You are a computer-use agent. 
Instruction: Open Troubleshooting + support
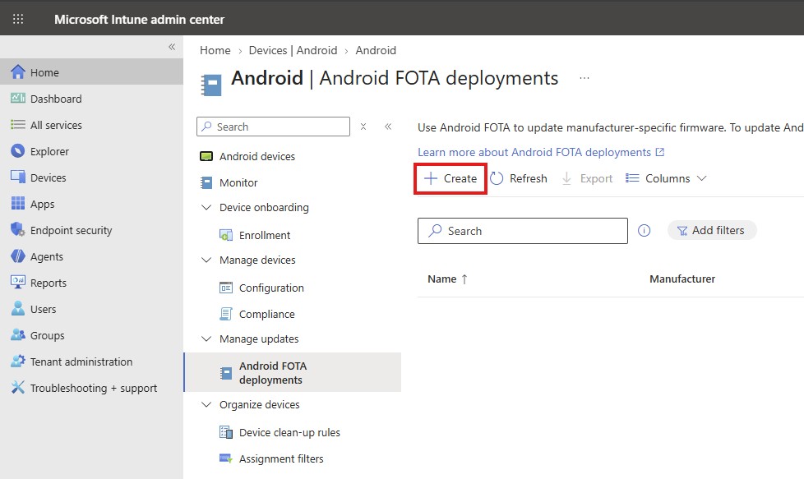click(x=94, y=388)
